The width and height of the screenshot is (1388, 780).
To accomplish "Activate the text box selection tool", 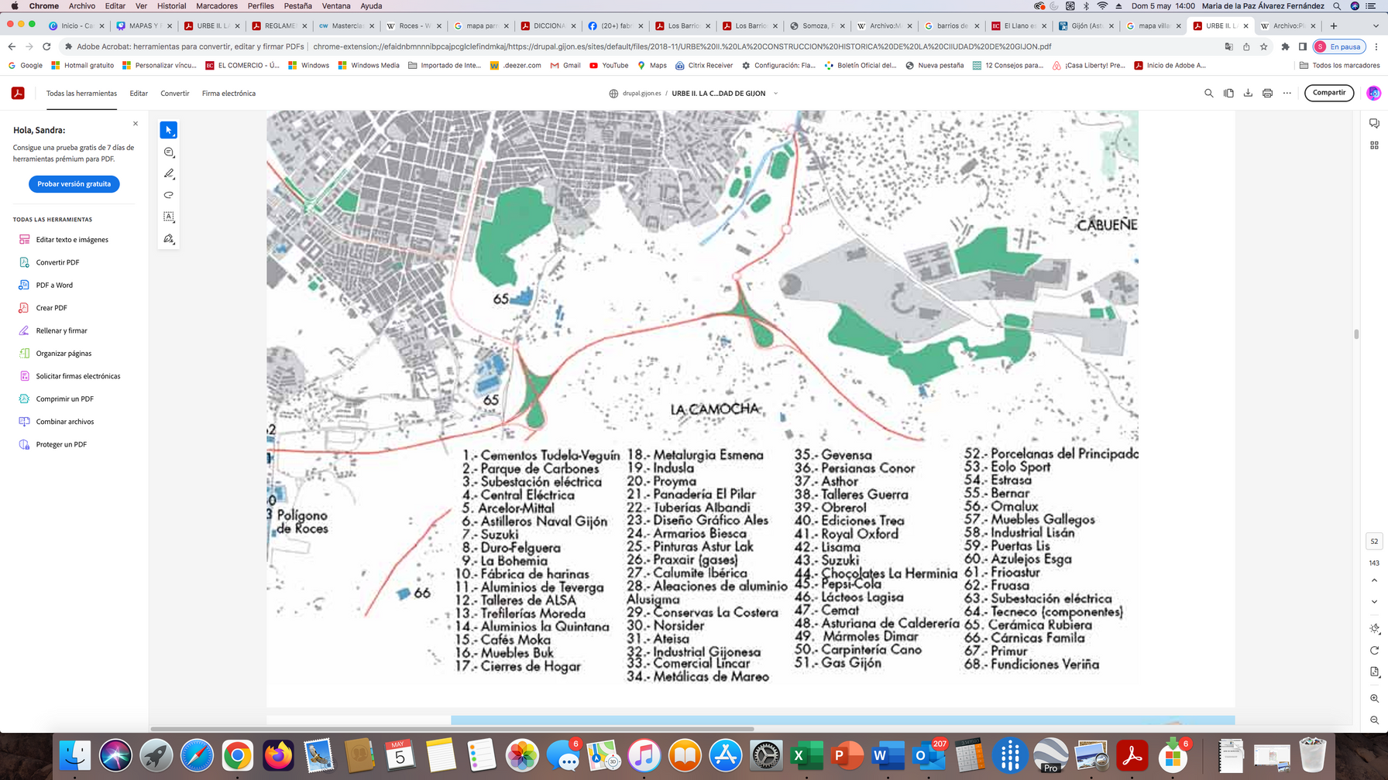I will coord(169,217).
